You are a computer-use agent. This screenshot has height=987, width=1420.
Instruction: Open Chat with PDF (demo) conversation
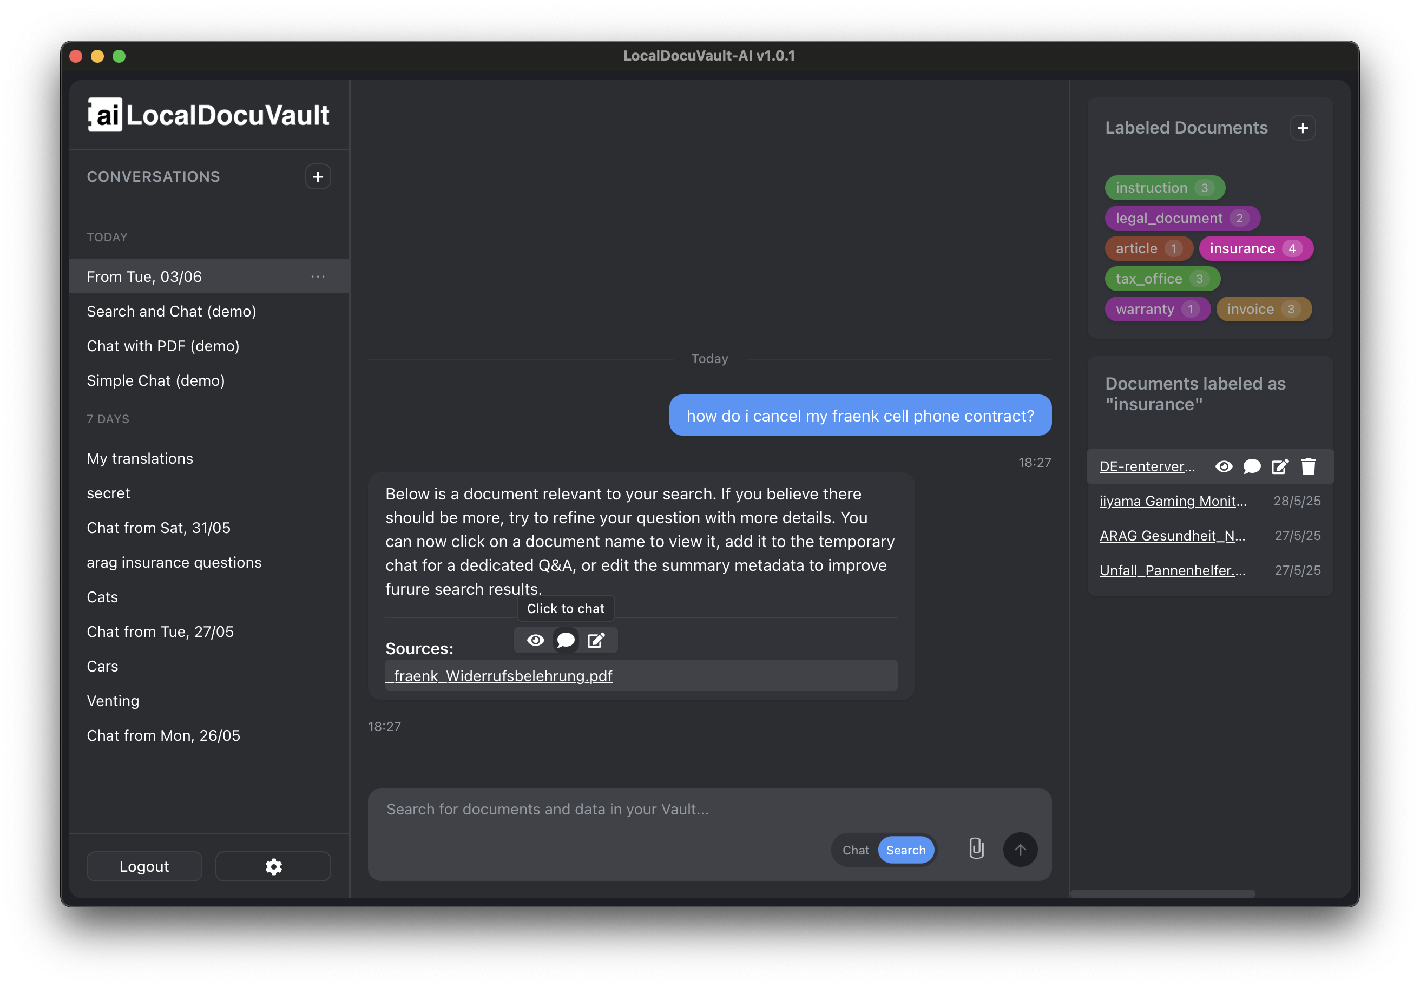click(209, 346)
